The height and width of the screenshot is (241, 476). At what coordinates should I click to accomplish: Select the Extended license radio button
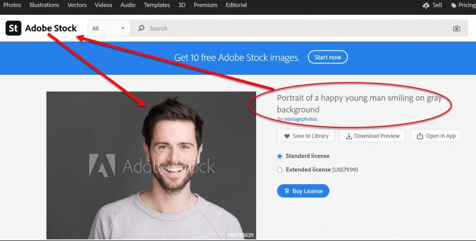280,170
